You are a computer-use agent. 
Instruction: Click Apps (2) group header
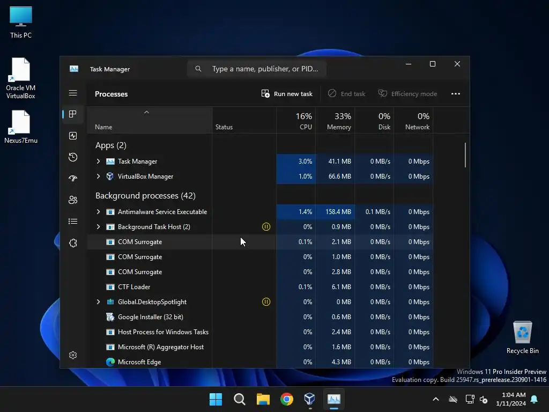coord(110,145)
